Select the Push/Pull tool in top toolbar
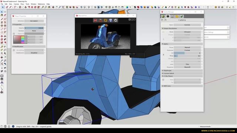 coord(26,7)
